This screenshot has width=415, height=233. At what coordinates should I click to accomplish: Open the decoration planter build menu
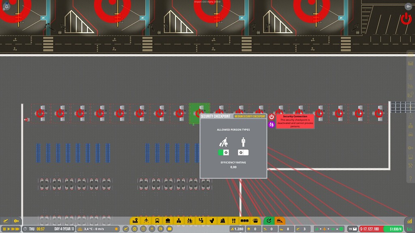(255, 220)
